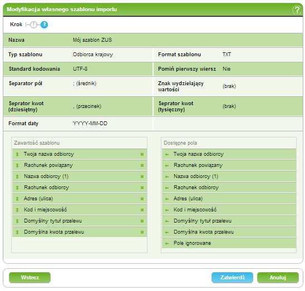Click the 'YYYY-MM-DD' date format value

[x=90, y=124]
